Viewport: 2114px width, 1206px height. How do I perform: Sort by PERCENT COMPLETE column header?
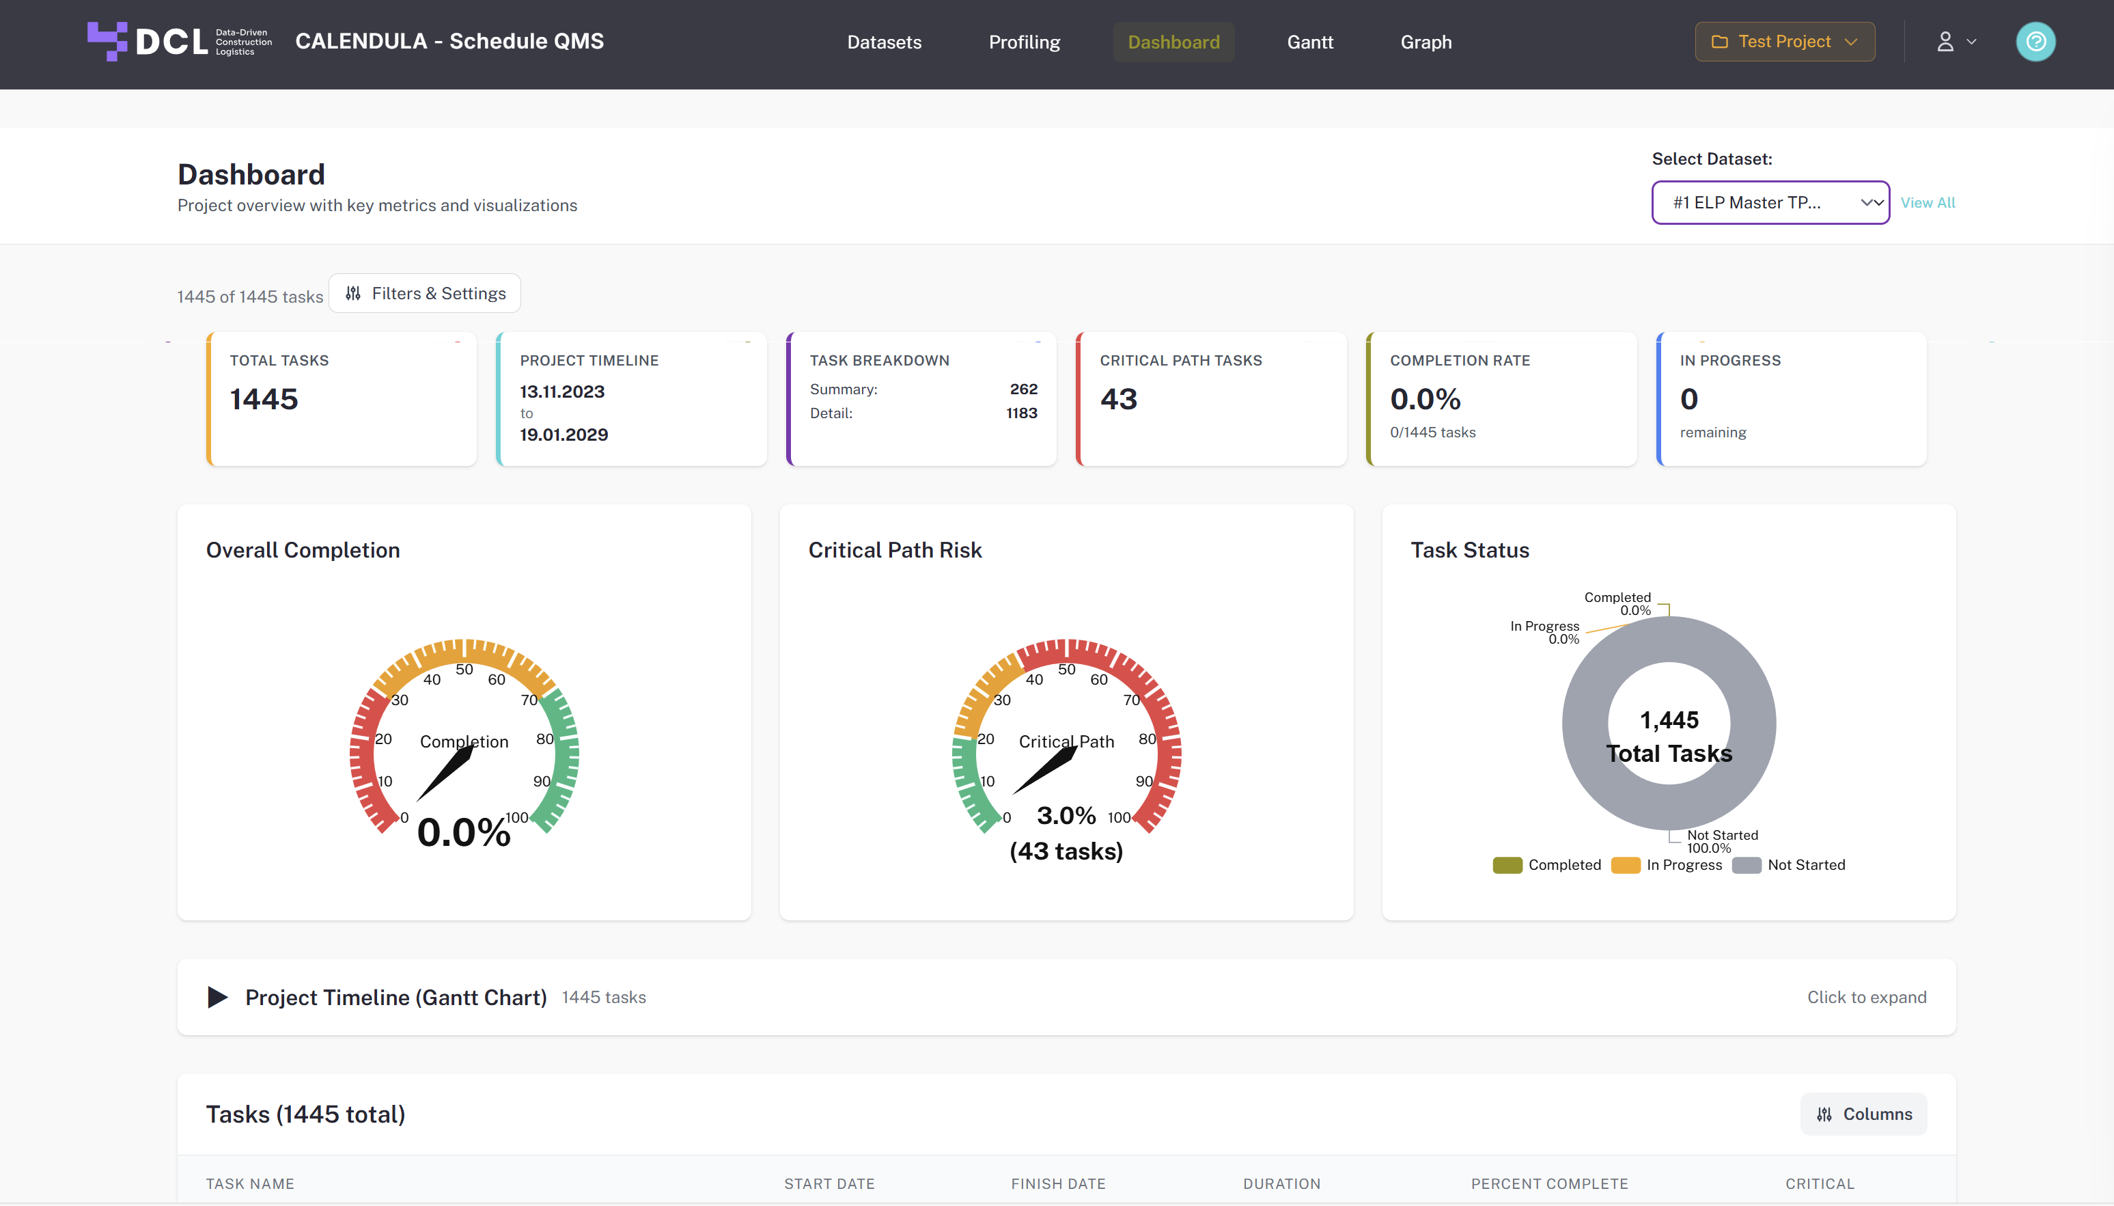(x=1550, y=1183)
